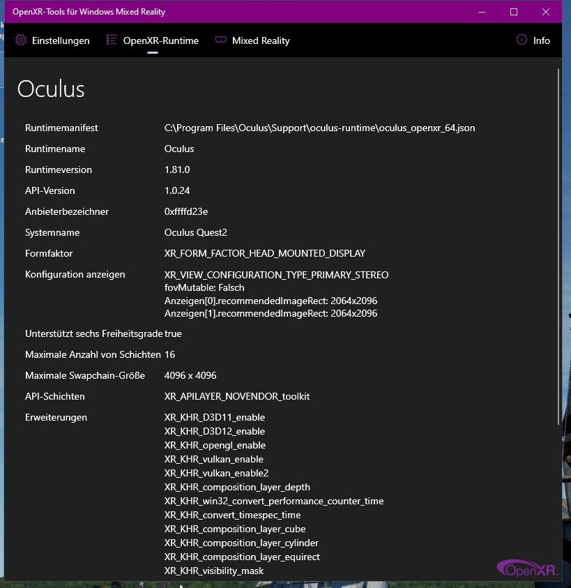
Task: Select the XR_KHR_opengl_enable extension
Action: (x=215, y=446)
